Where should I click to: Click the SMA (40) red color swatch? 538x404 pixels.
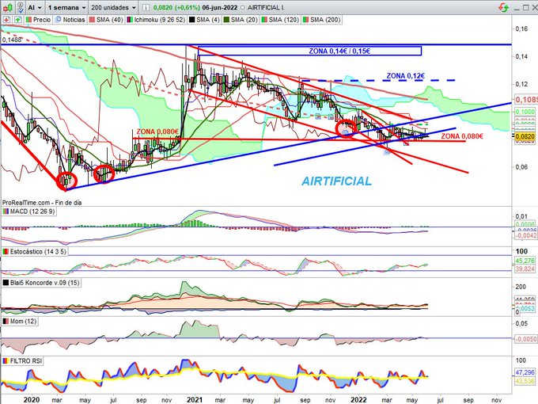92,20
